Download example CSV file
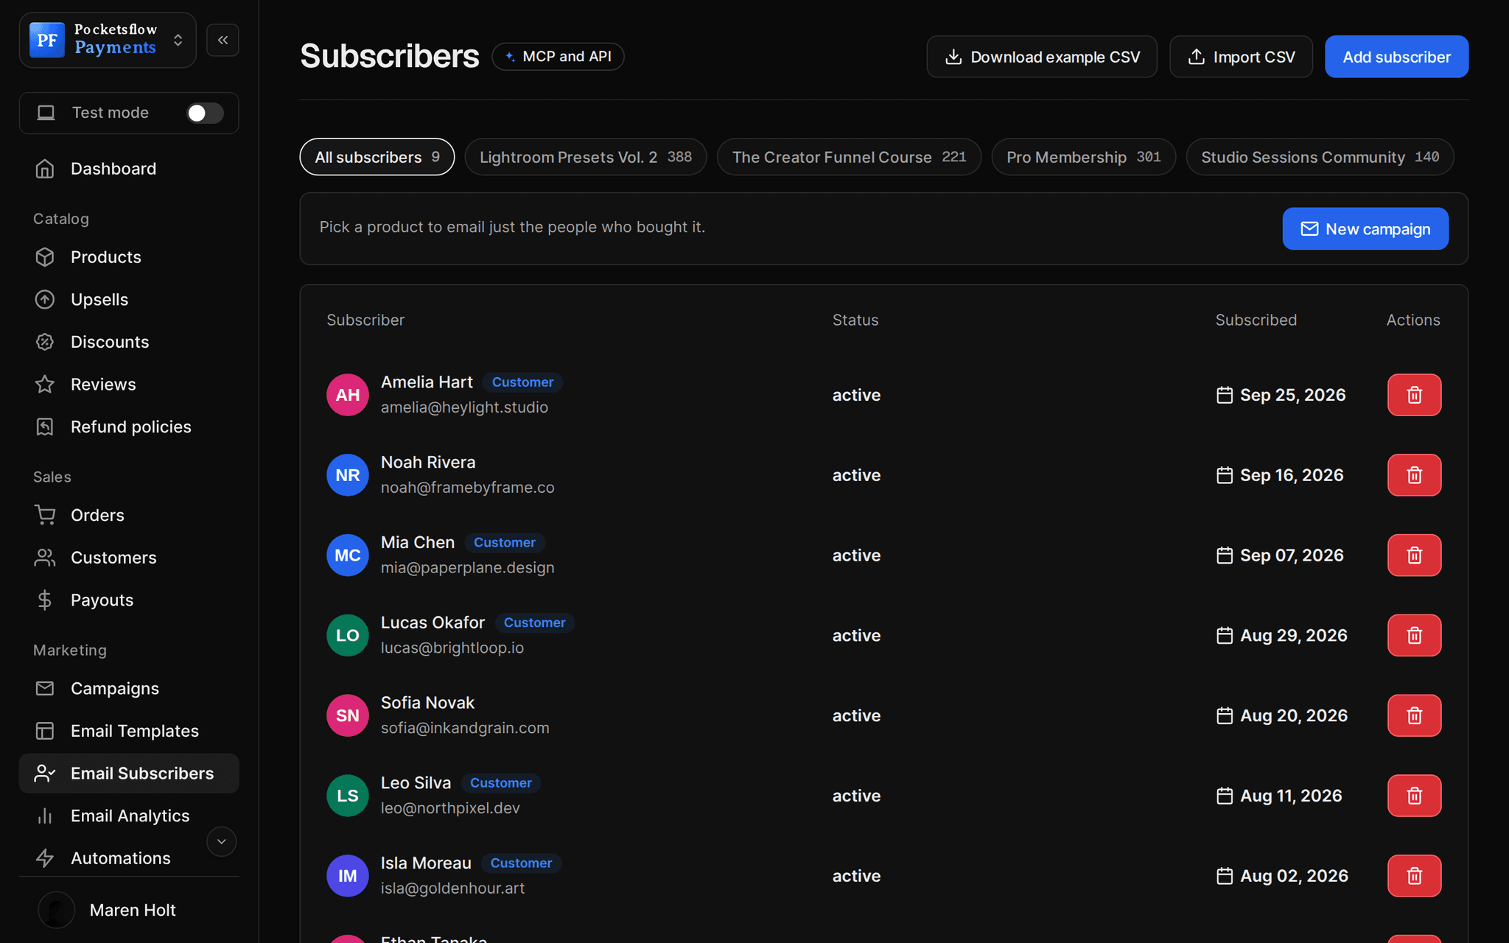The image size is (1509, 943). (x=1041, y=57)
